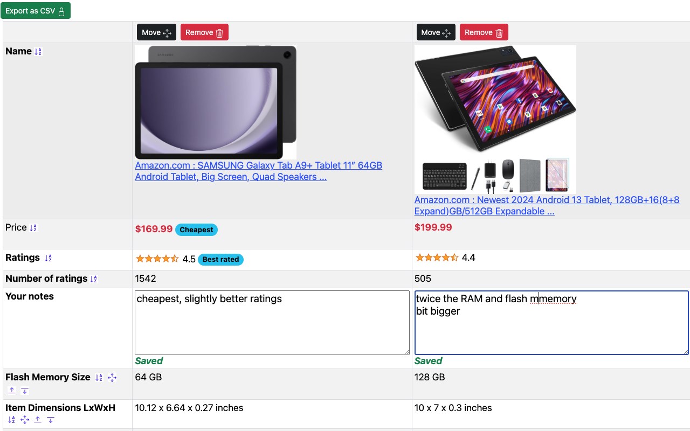690x431 pixels.
Task: Sort by Item Dimensions LxWxH
Action: tap(12, 420)
